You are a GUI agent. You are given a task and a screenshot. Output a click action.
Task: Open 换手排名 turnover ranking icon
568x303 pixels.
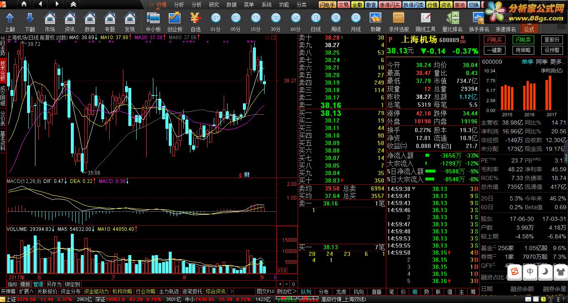click(479, 22)
